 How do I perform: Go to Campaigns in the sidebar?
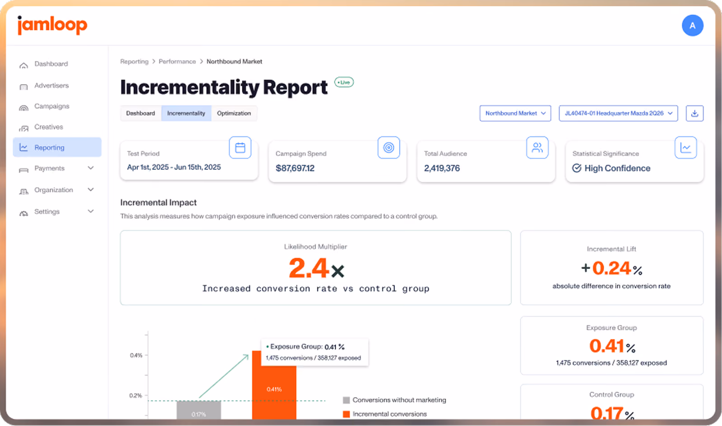click(52, 106)
